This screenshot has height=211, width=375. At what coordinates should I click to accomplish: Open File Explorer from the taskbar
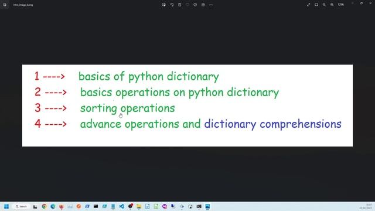(x=139, y=206)
